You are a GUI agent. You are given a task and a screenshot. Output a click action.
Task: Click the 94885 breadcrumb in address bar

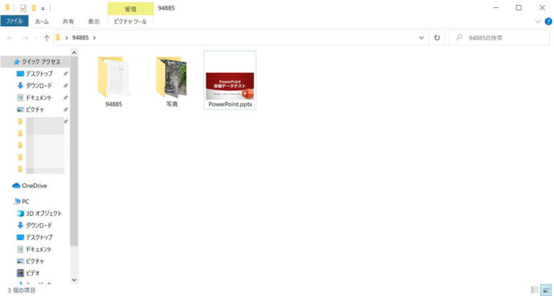tap(80, 38)
